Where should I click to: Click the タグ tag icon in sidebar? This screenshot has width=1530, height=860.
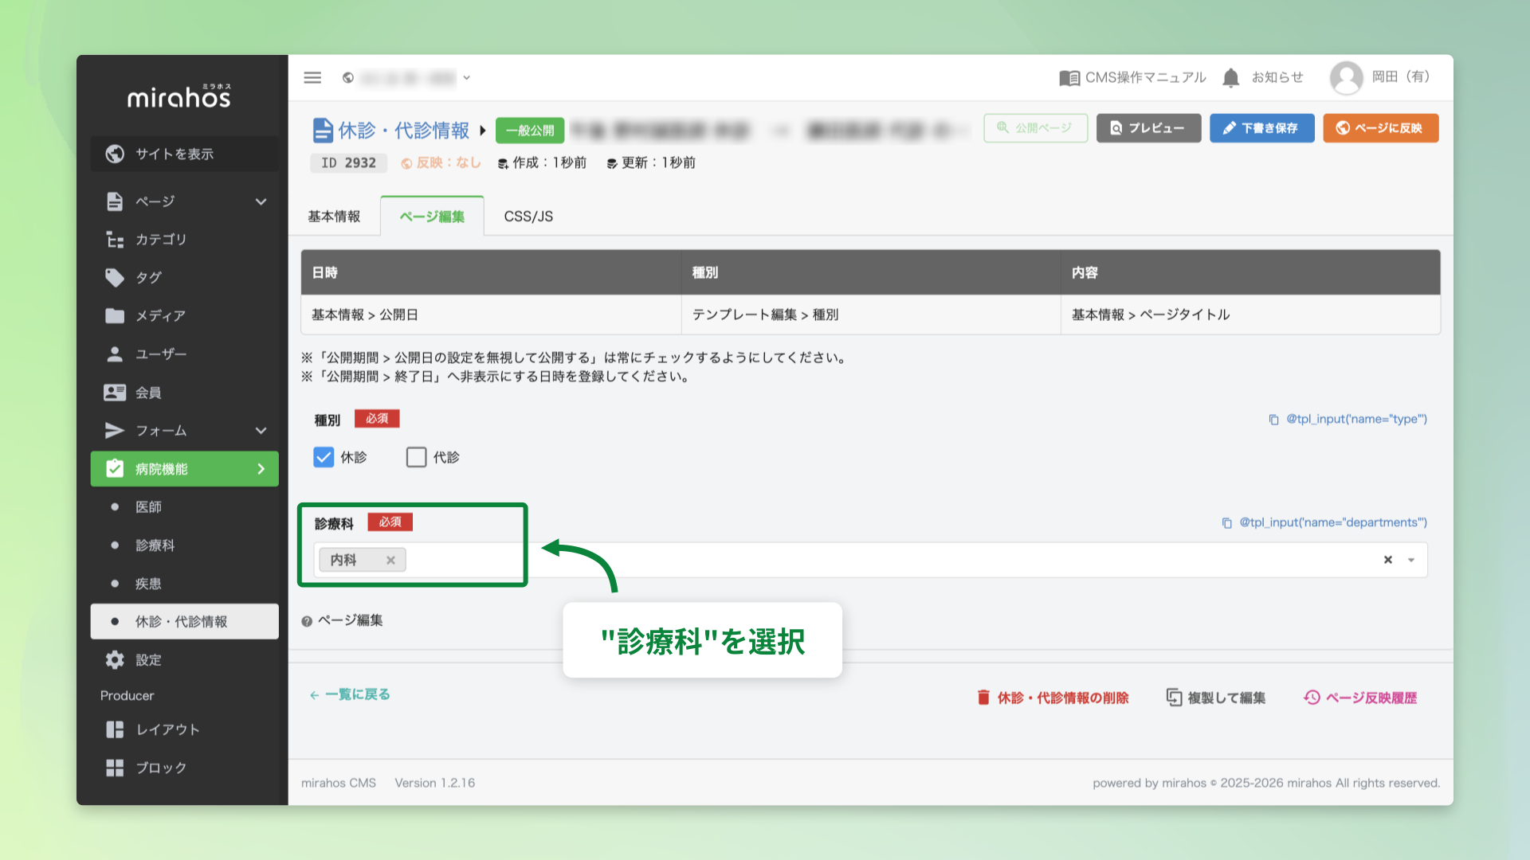(x=115, y=278)
